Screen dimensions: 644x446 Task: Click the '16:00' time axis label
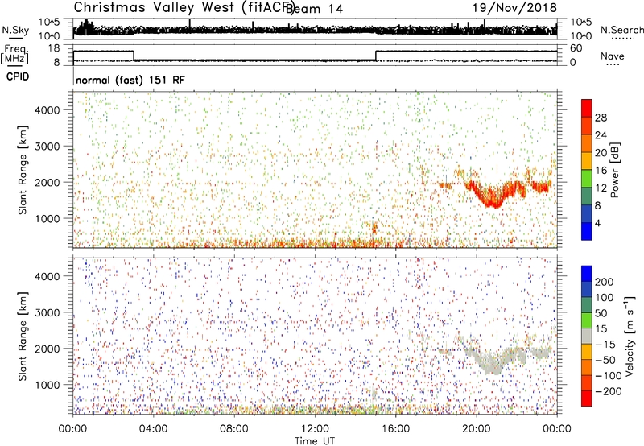(395, 429)
